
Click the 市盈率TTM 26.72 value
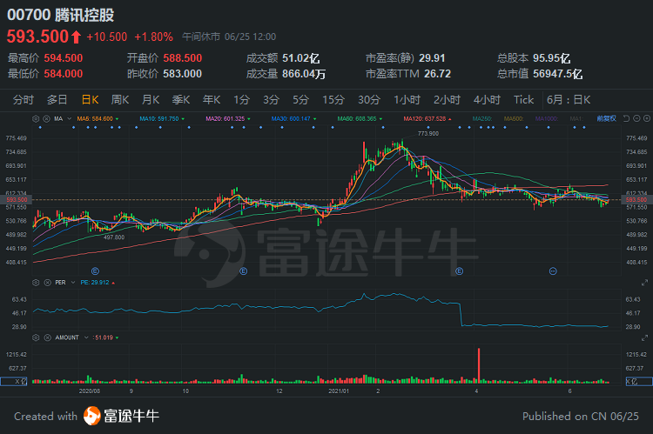[x=437, y=74]
